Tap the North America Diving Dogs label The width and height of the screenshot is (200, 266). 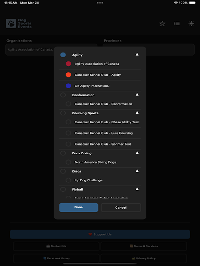point(95,162)
